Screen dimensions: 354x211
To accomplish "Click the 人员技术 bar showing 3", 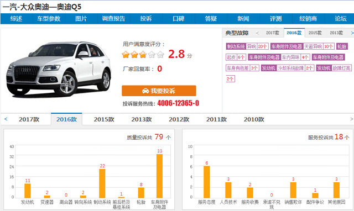I will pos(228,190).
